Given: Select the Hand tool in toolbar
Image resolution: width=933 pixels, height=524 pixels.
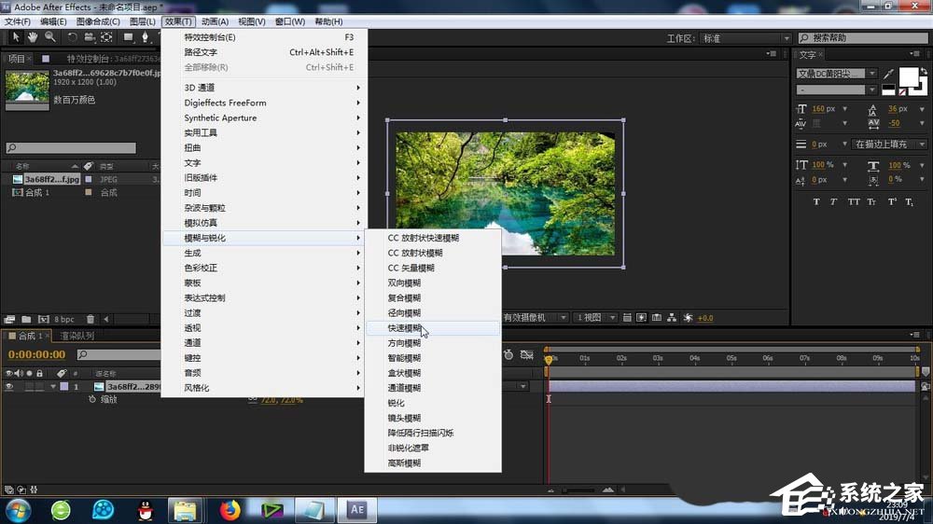Looking at the screenshot, I should tap(33, 37).
